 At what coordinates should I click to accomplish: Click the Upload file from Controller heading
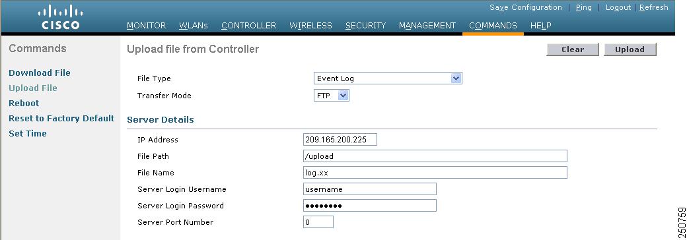click(193, 49)
